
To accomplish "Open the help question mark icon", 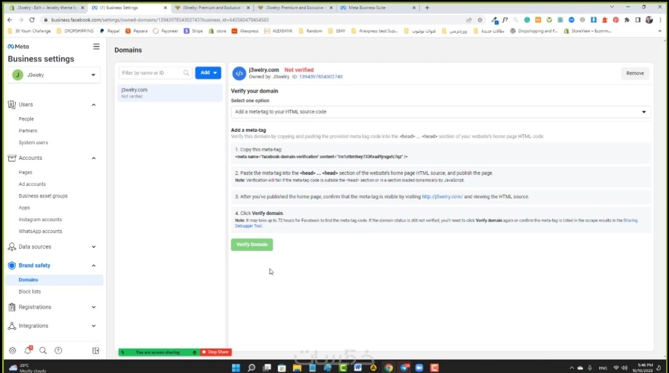I will [x=58, y=350].
